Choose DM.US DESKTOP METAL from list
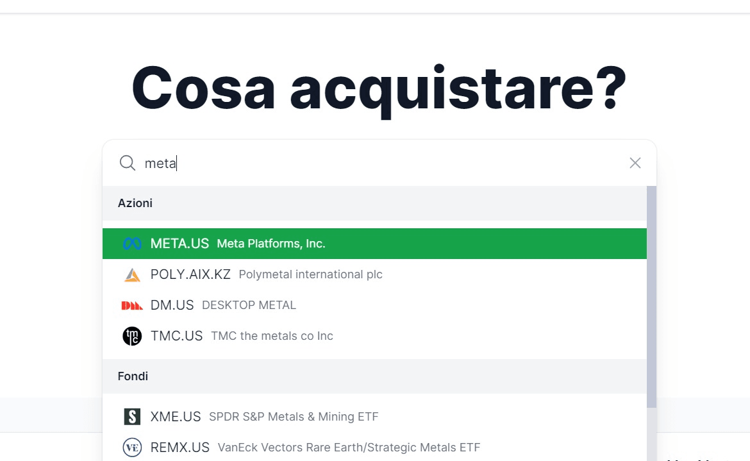This screenshot has height=461, width=750. (x=223, y=305)
